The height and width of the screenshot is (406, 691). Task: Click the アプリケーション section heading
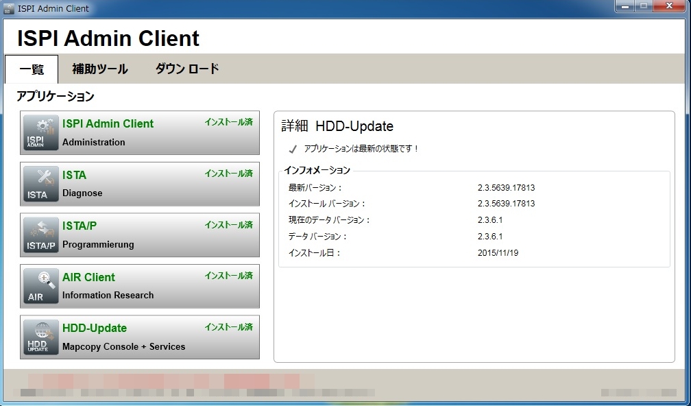[x=56, y=97]
